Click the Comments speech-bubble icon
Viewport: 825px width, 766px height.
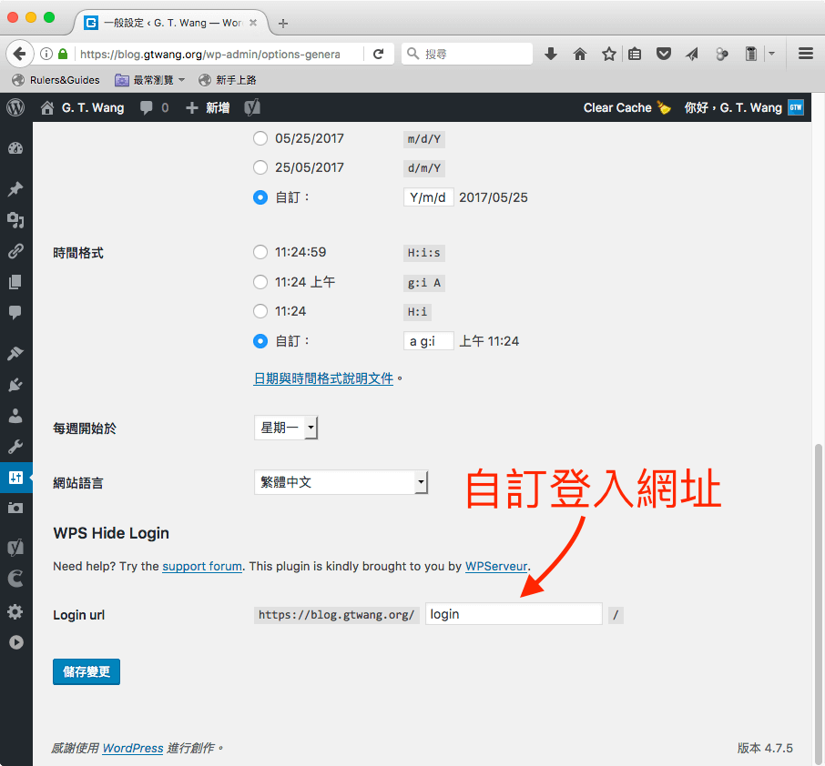pyautogui.click(x=15, y=313)
